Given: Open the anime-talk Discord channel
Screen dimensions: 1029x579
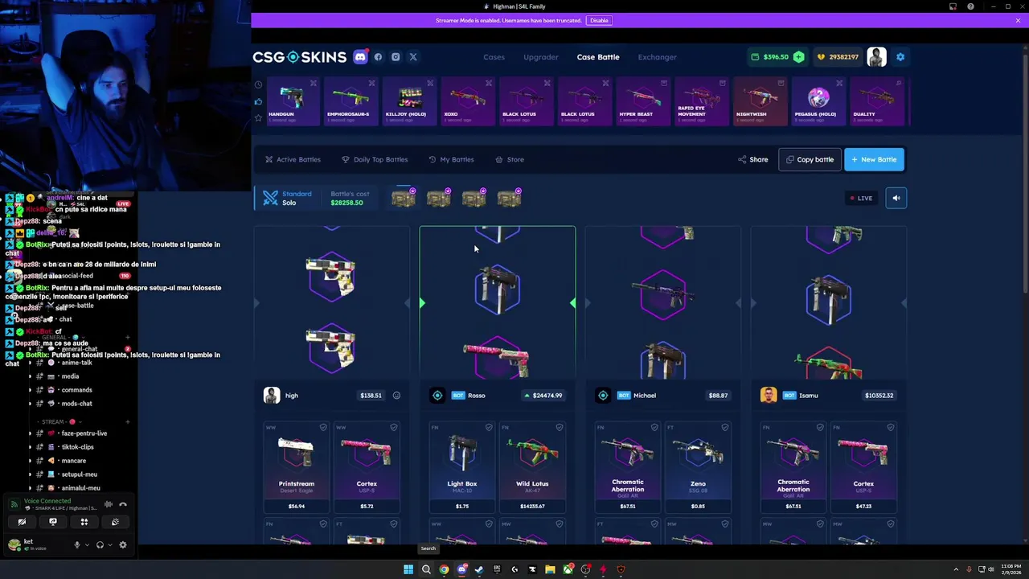Looking at the screenshot, I should (x=76, y=363).
